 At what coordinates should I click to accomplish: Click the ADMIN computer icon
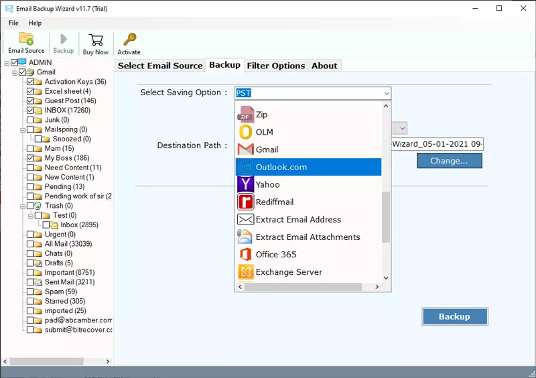click(x=22, y=62)
